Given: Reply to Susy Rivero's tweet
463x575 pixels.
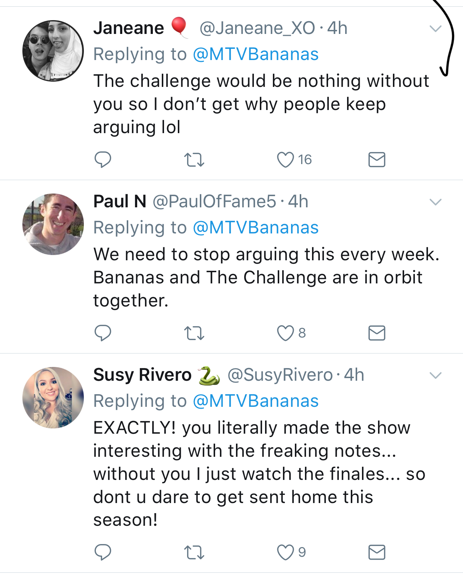Looking at the screenshot, I should (x=103, y=552).
